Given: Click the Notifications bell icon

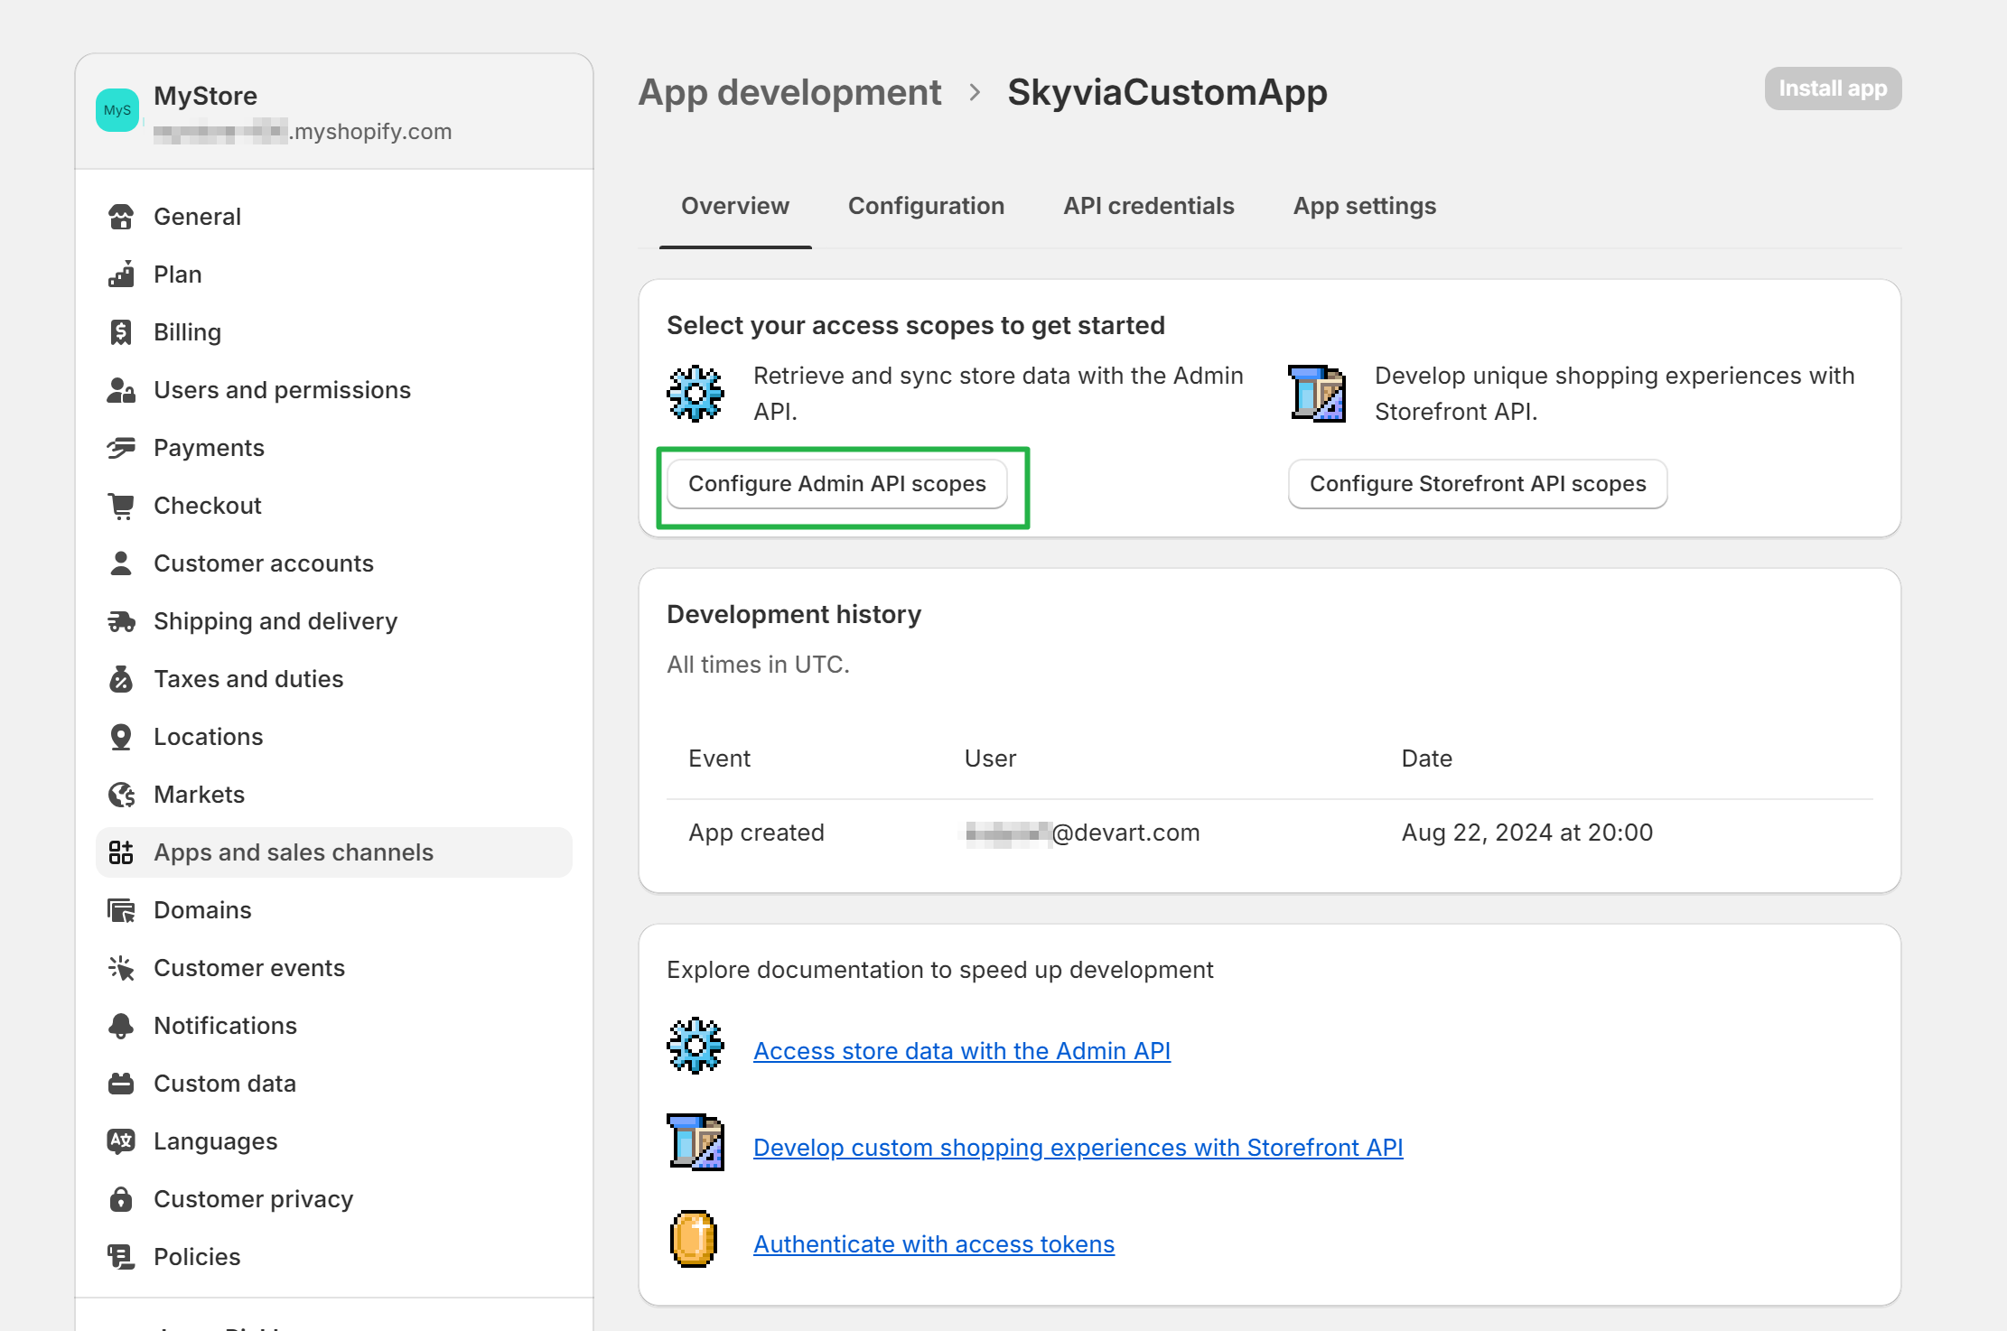Looking at the screenshot, I should (x=121, y=1026).
